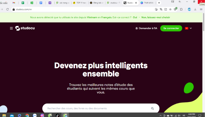The width and height of the screenshot is (205, 117).
Task: Open TikTok from the taskbar
Action: click(57, 116)
